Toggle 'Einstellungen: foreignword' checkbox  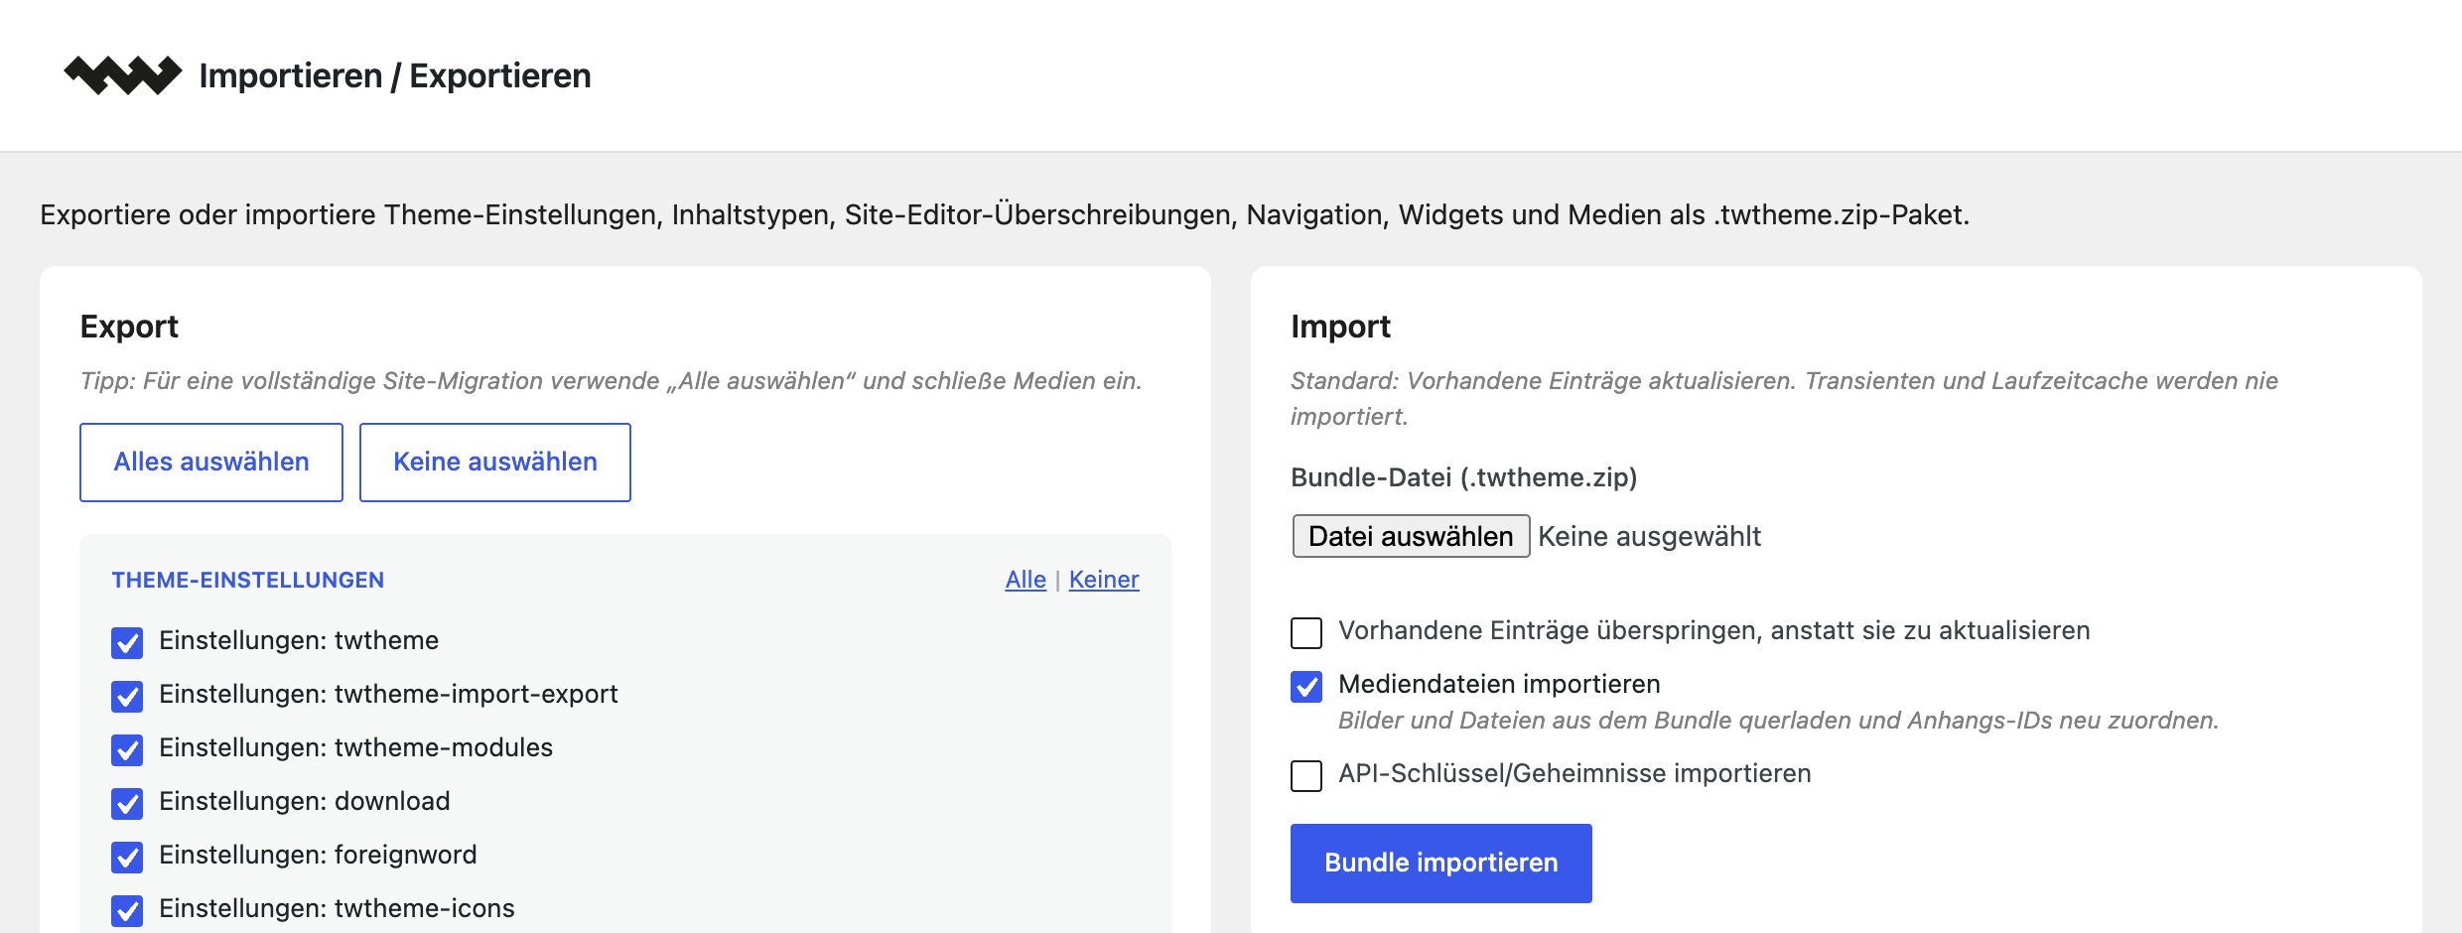(x=127, y=857)
